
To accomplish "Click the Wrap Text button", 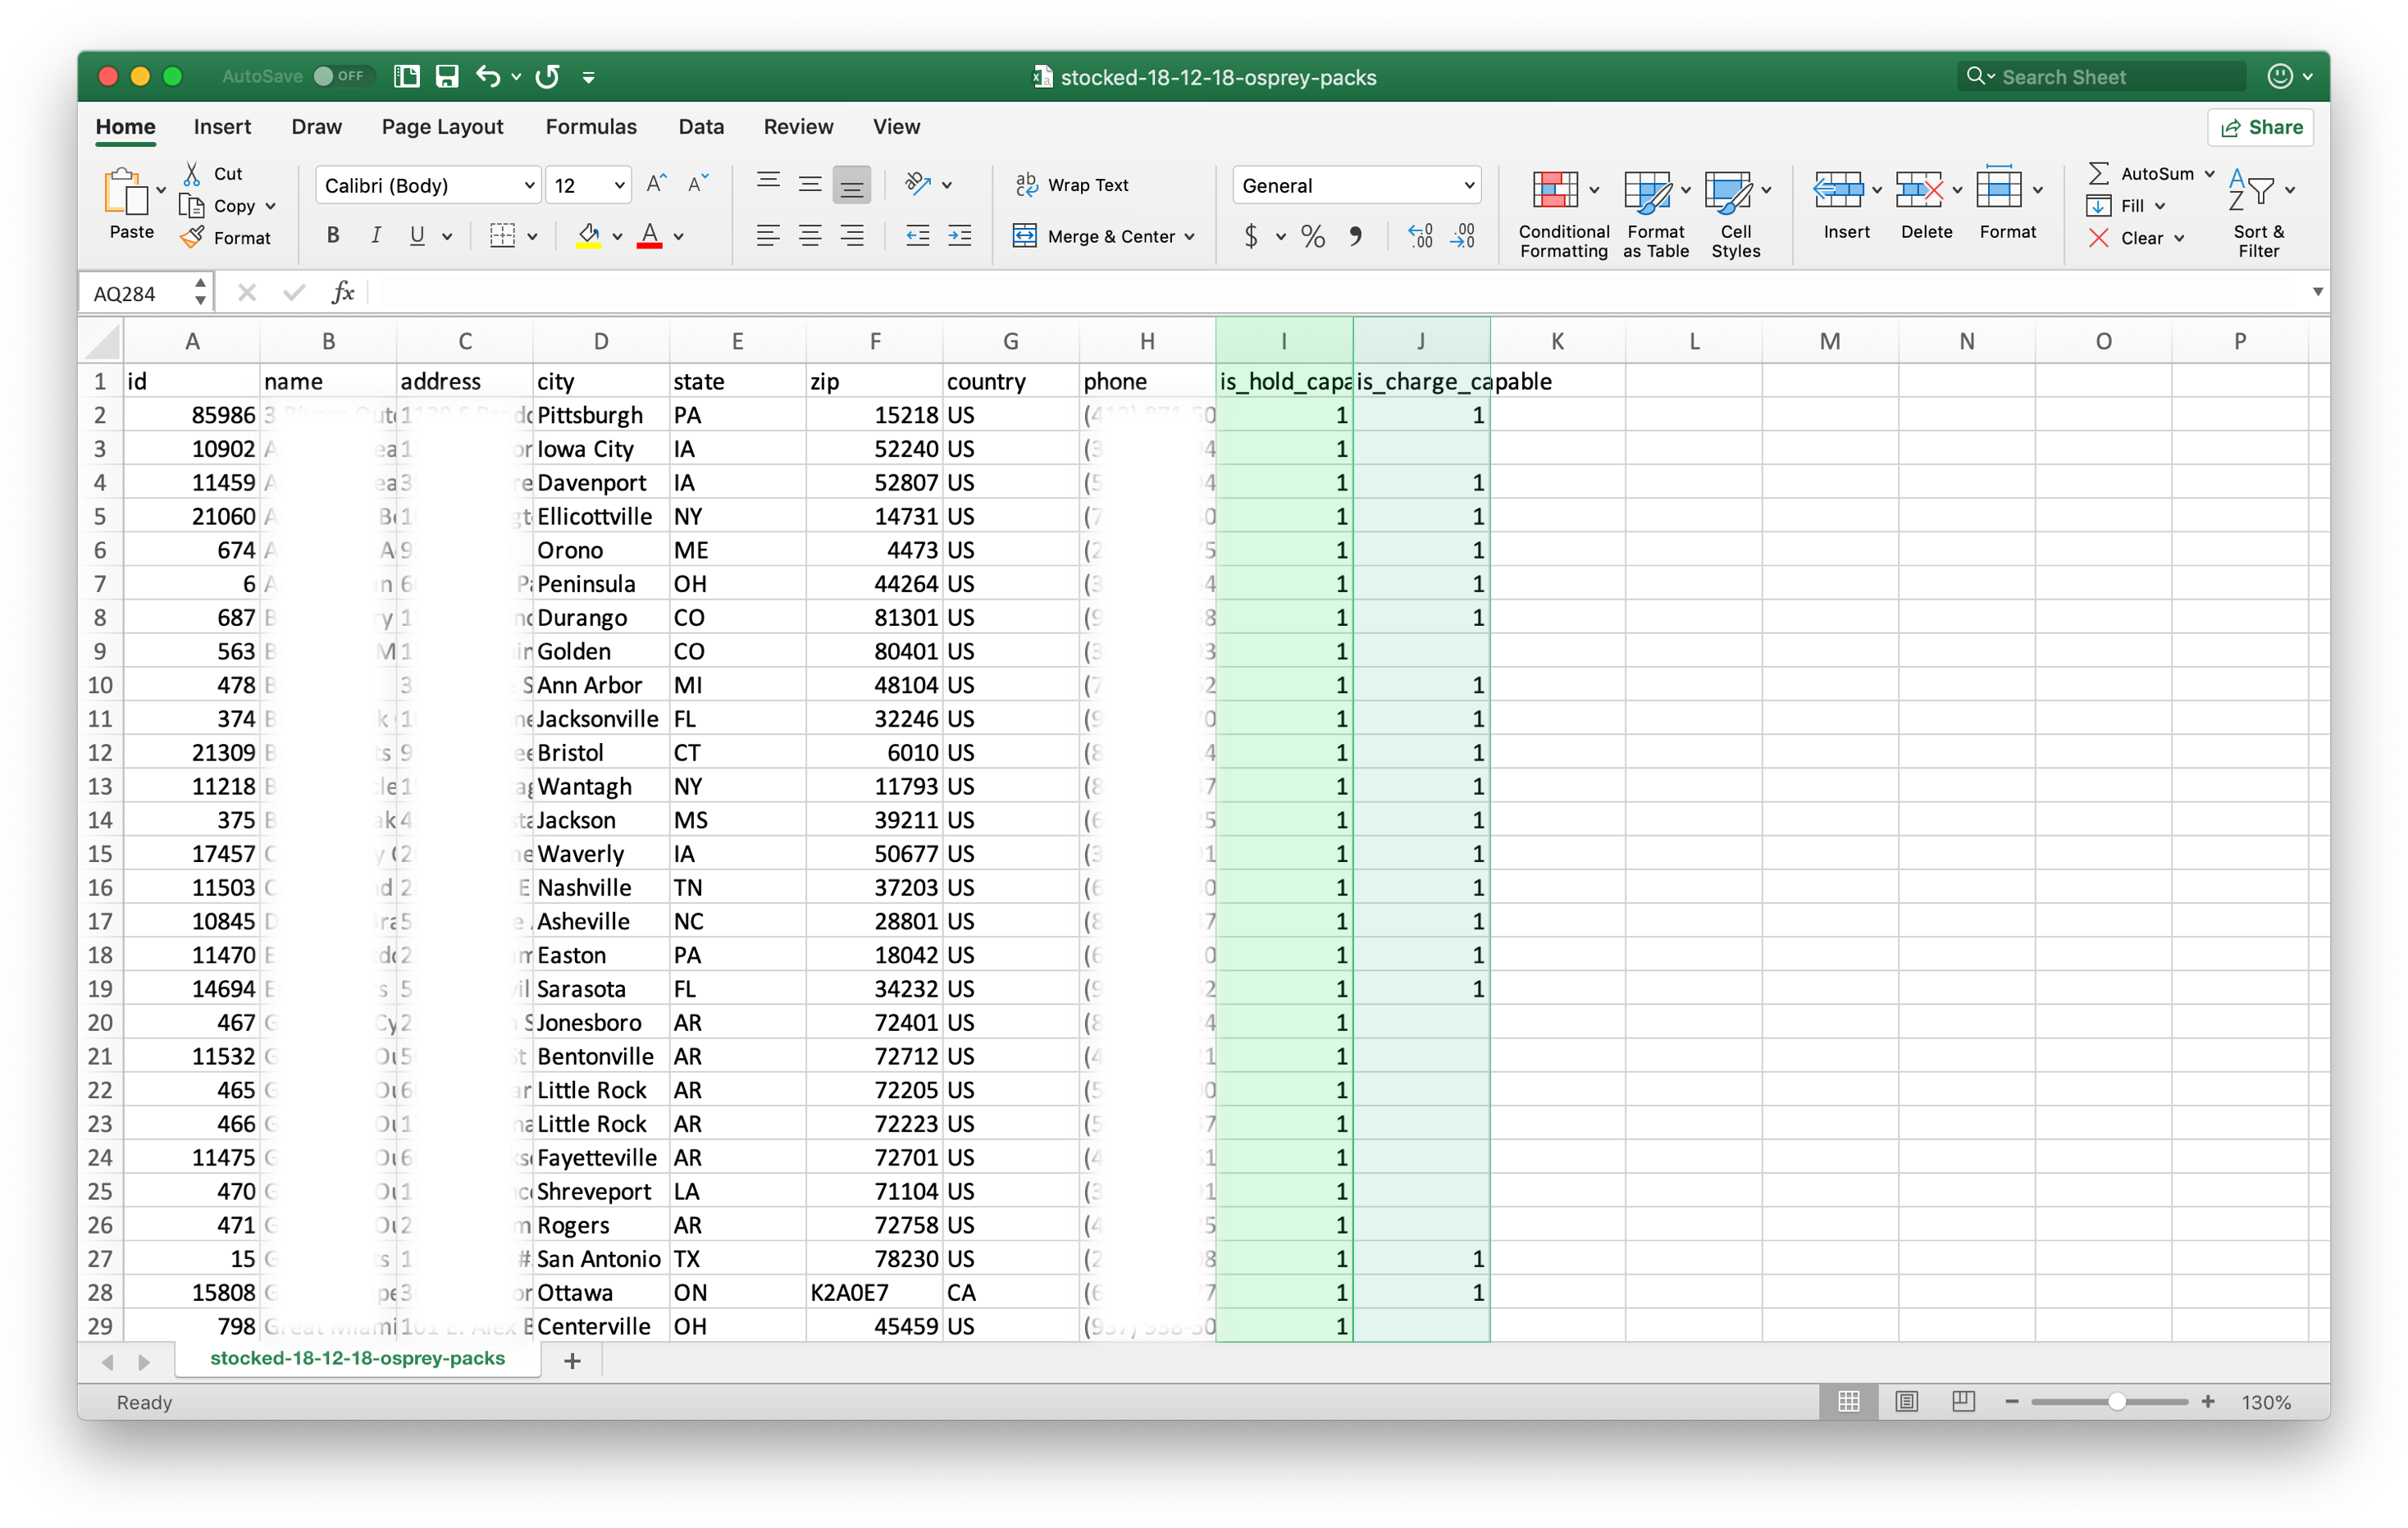I will pos(1072,185).
